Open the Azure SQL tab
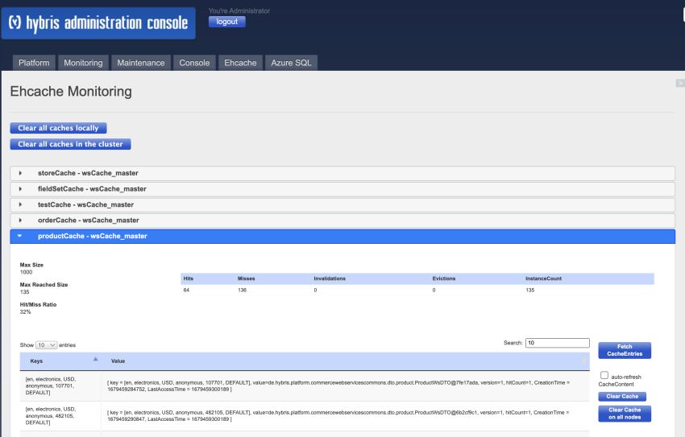 tap(292, 63)
